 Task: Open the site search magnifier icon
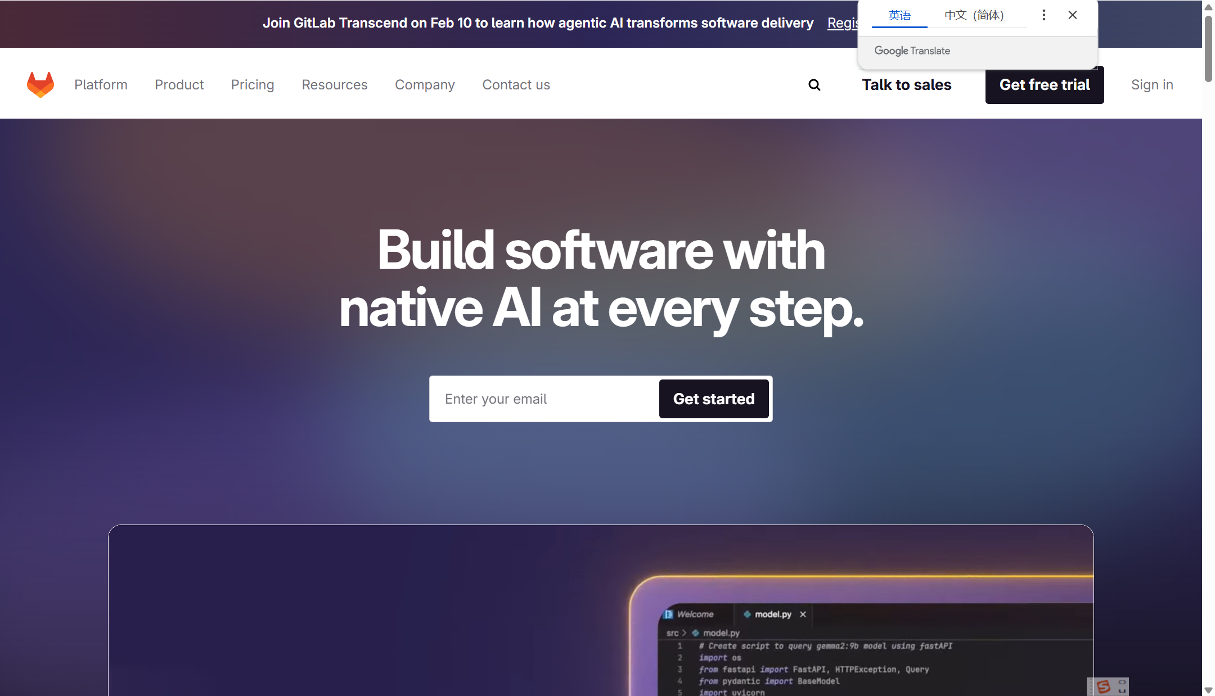tap(814, 85)
